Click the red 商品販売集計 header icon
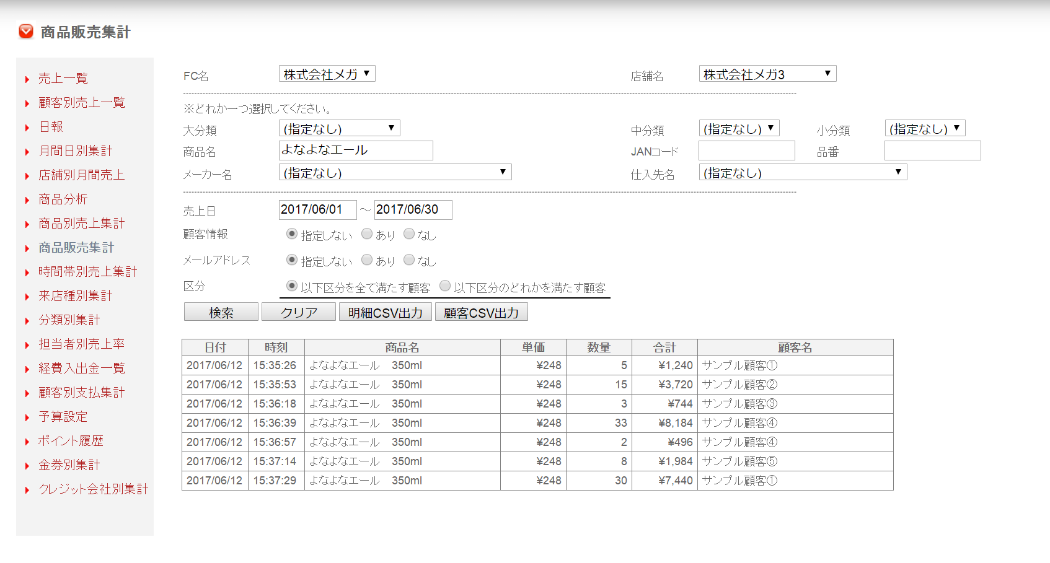 pos(26,32)
